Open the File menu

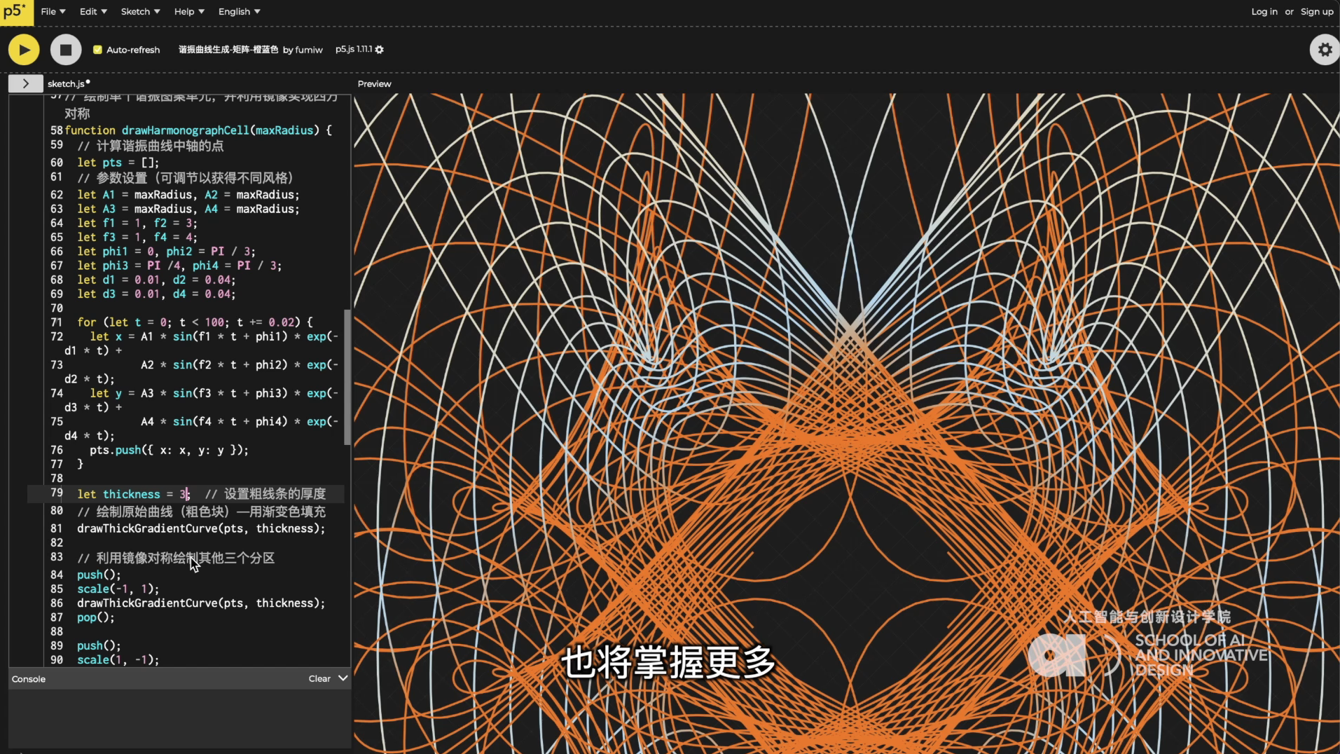pyautogui.click(x=53, y=12)
